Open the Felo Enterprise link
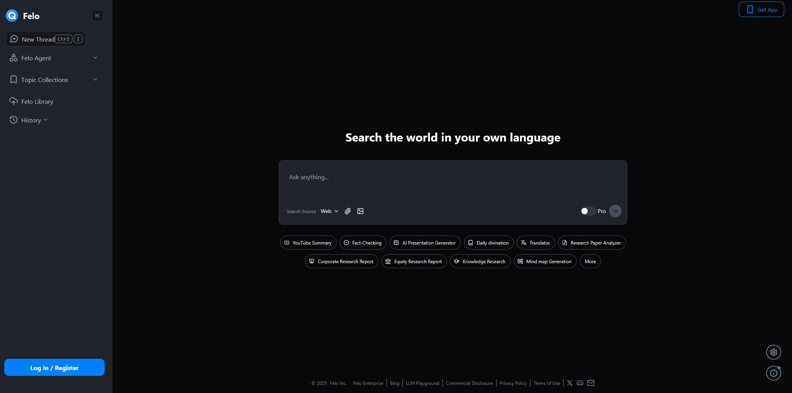 pyautogui.click(x=368, y=383)
